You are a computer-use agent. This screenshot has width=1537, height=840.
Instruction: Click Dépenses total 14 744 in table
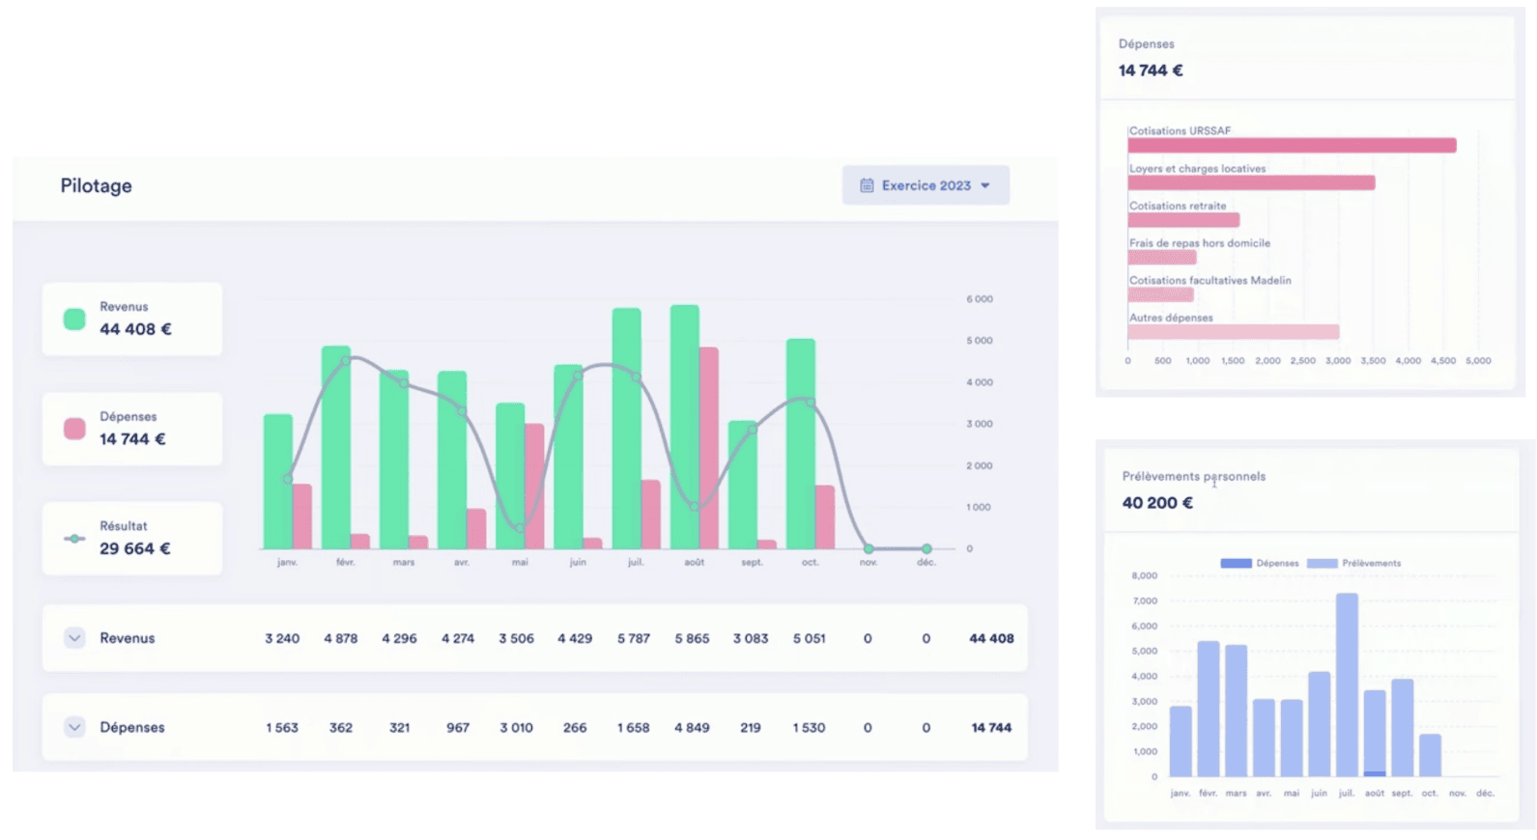pos(991,727)
